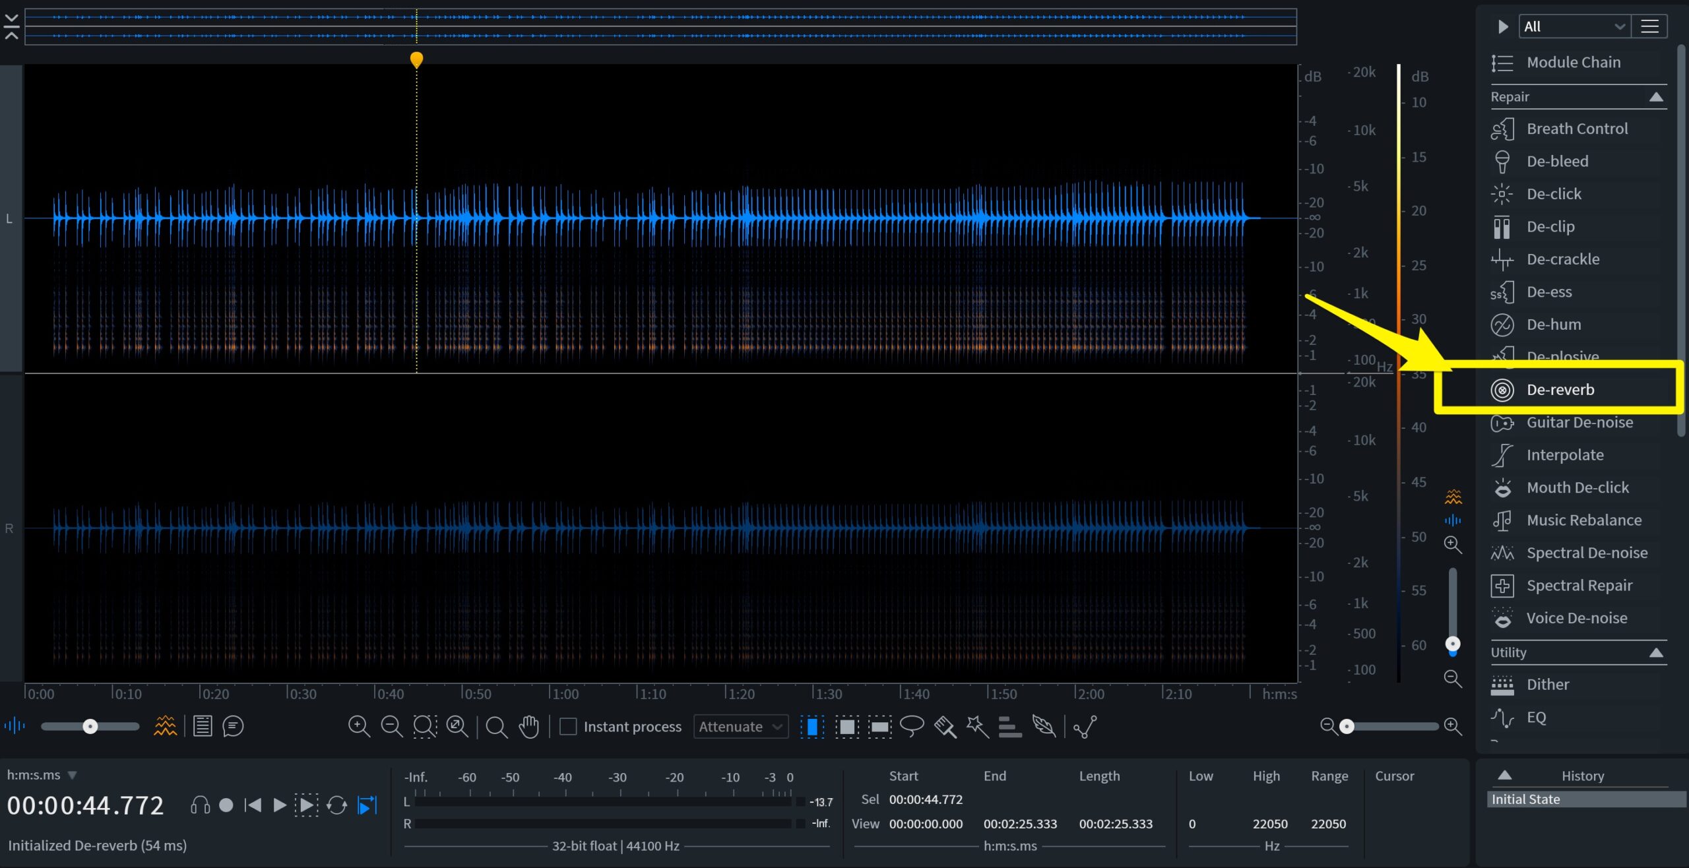Toggle loop playback in the transport
The height and width of the screenshot is (868, 1689).
click(337, 805)
